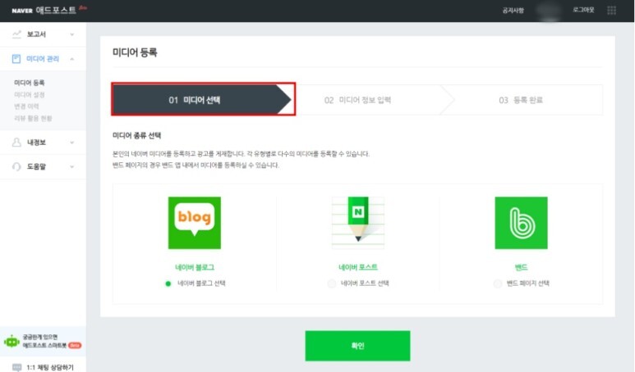The width and height of the screenshot is (635, 372).
Task: Click the blurred user account name in header
Action: 549,11
